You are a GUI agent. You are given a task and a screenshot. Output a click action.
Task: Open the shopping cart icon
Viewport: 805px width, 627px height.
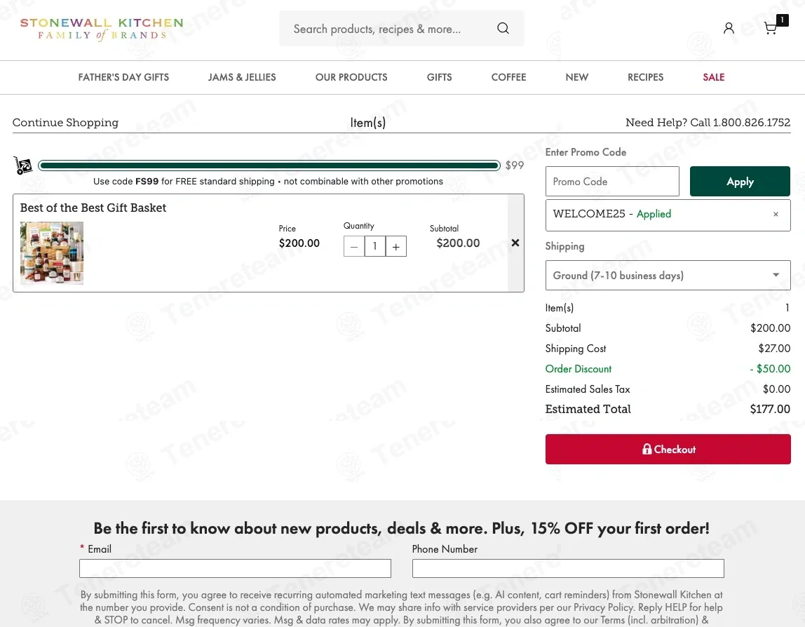point(771,28)
